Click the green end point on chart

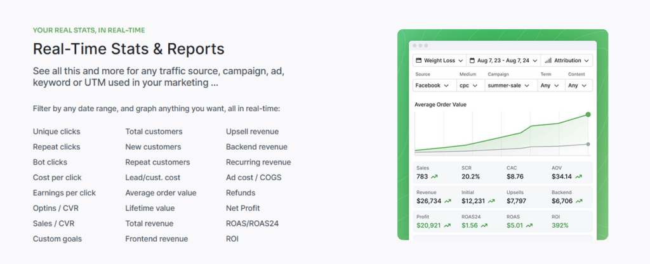pos(588,115)
